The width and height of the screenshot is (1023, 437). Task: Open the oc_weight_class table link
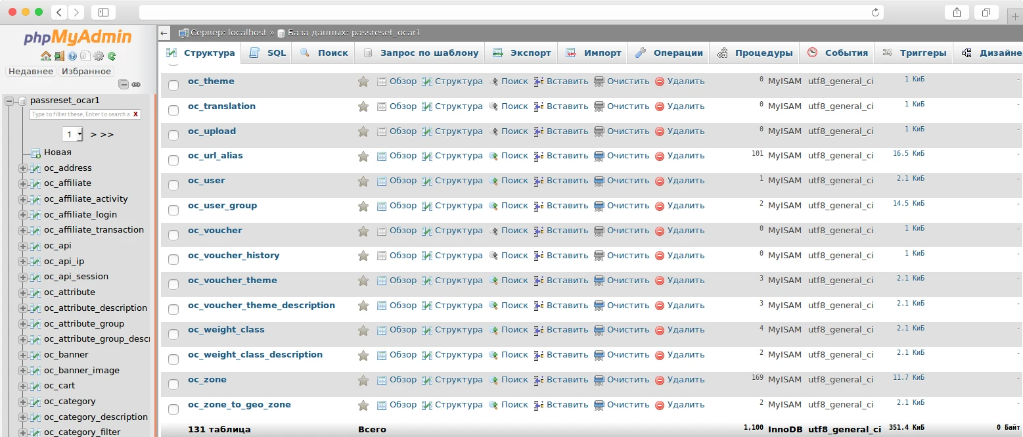coord(226,330)
